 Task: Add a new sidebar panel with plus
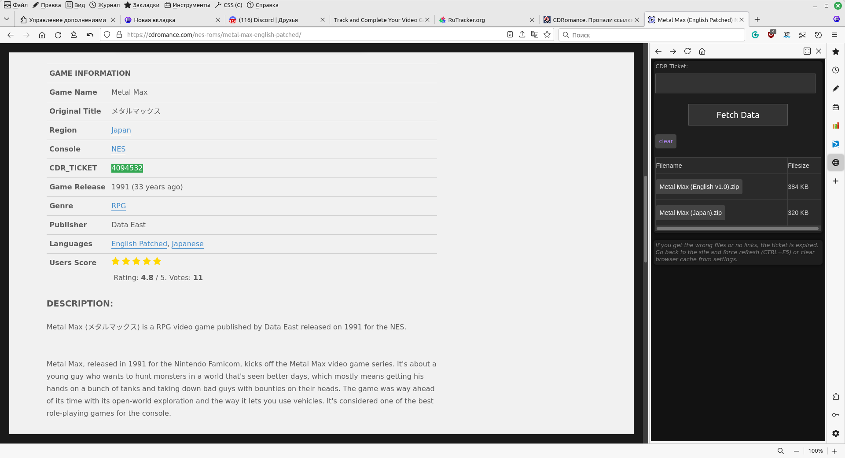click(836, 181)
